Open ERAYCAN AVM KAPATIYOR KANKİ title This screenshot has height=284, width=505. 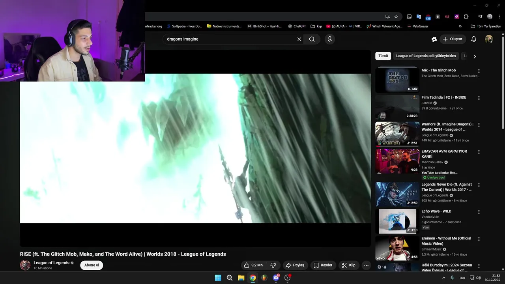[x=444, y=154]
